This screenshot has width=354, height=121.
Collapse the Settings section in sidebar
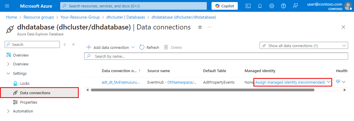pos(8,73)
